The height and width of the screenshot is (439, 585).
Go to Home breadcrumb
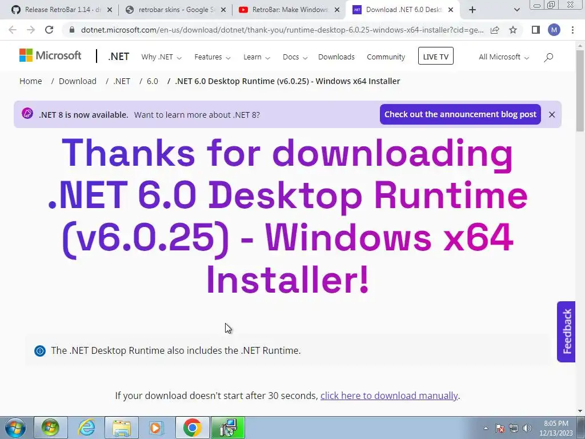[31, 81]
